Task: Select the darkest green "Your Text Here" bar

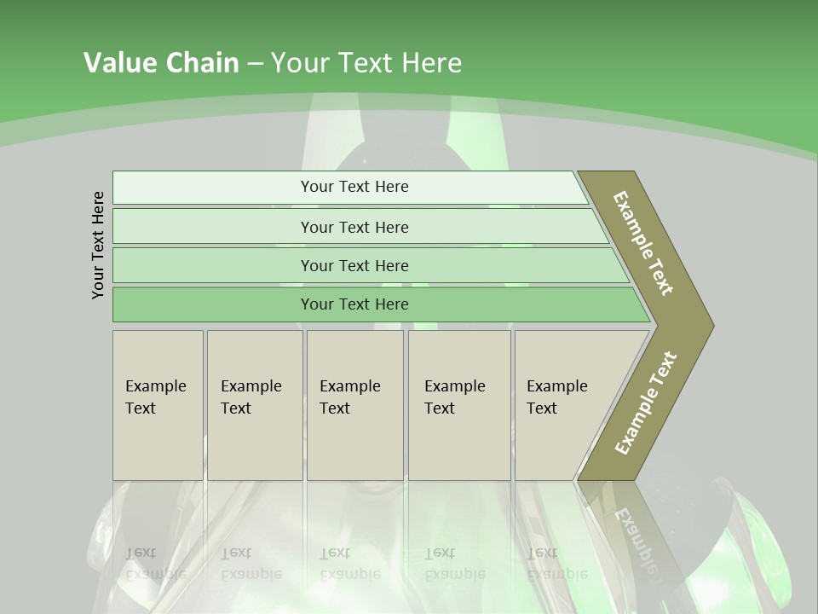Action: [354, 304]
